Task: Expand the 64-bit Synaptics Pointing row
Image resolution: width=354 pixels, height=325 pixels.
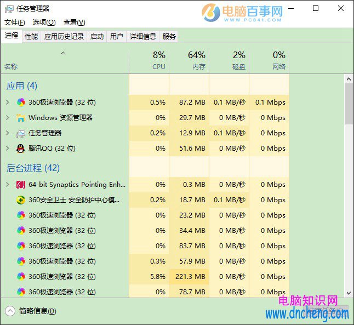Action: tap(8, 185)
